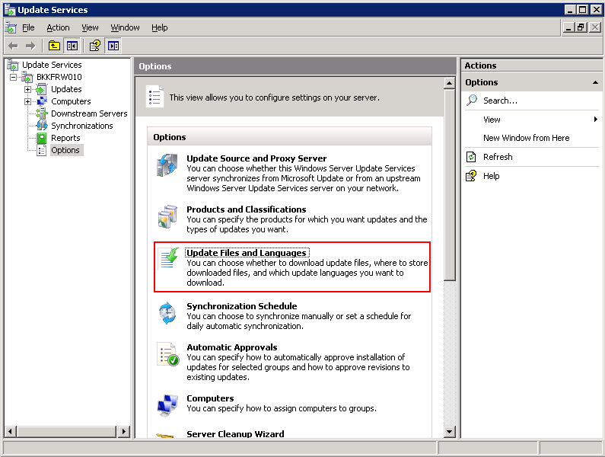Click the options pane vertical scrollbar thumb
This screenshot has width=605, height=457.
(450, 184)
